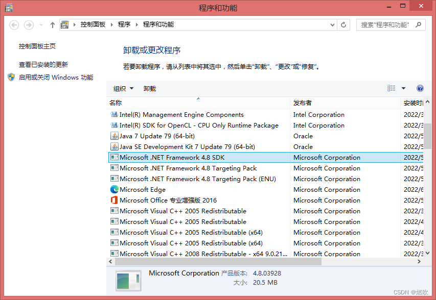
Task: Select Microsoft .NET Framework 4.8 SDK row
Action: pos(266,157)
